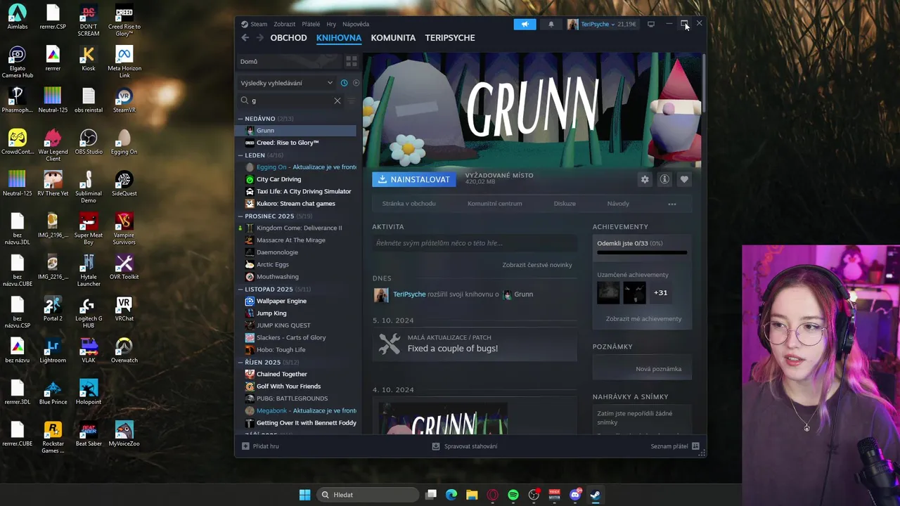The height and width of the screenshot is (506, 900).
Task: Open more options ellipsis for Grunn
Action: point(672,204)
